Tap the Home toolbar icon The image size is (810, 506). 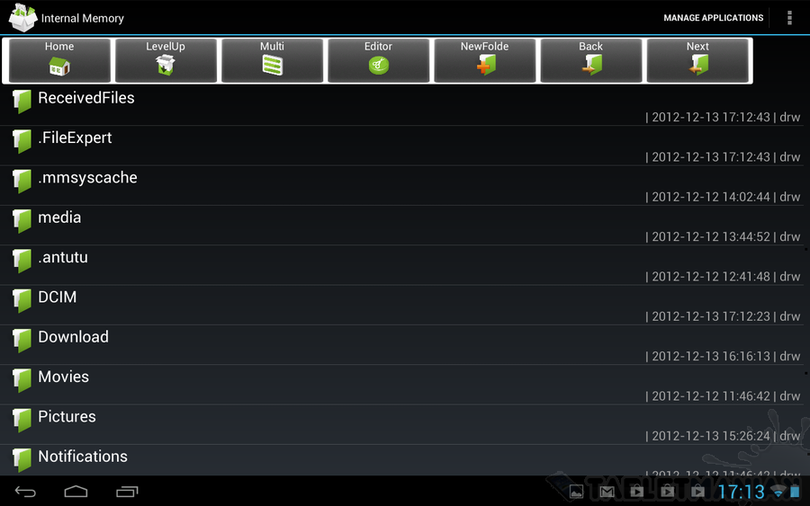tap(59, 66)
